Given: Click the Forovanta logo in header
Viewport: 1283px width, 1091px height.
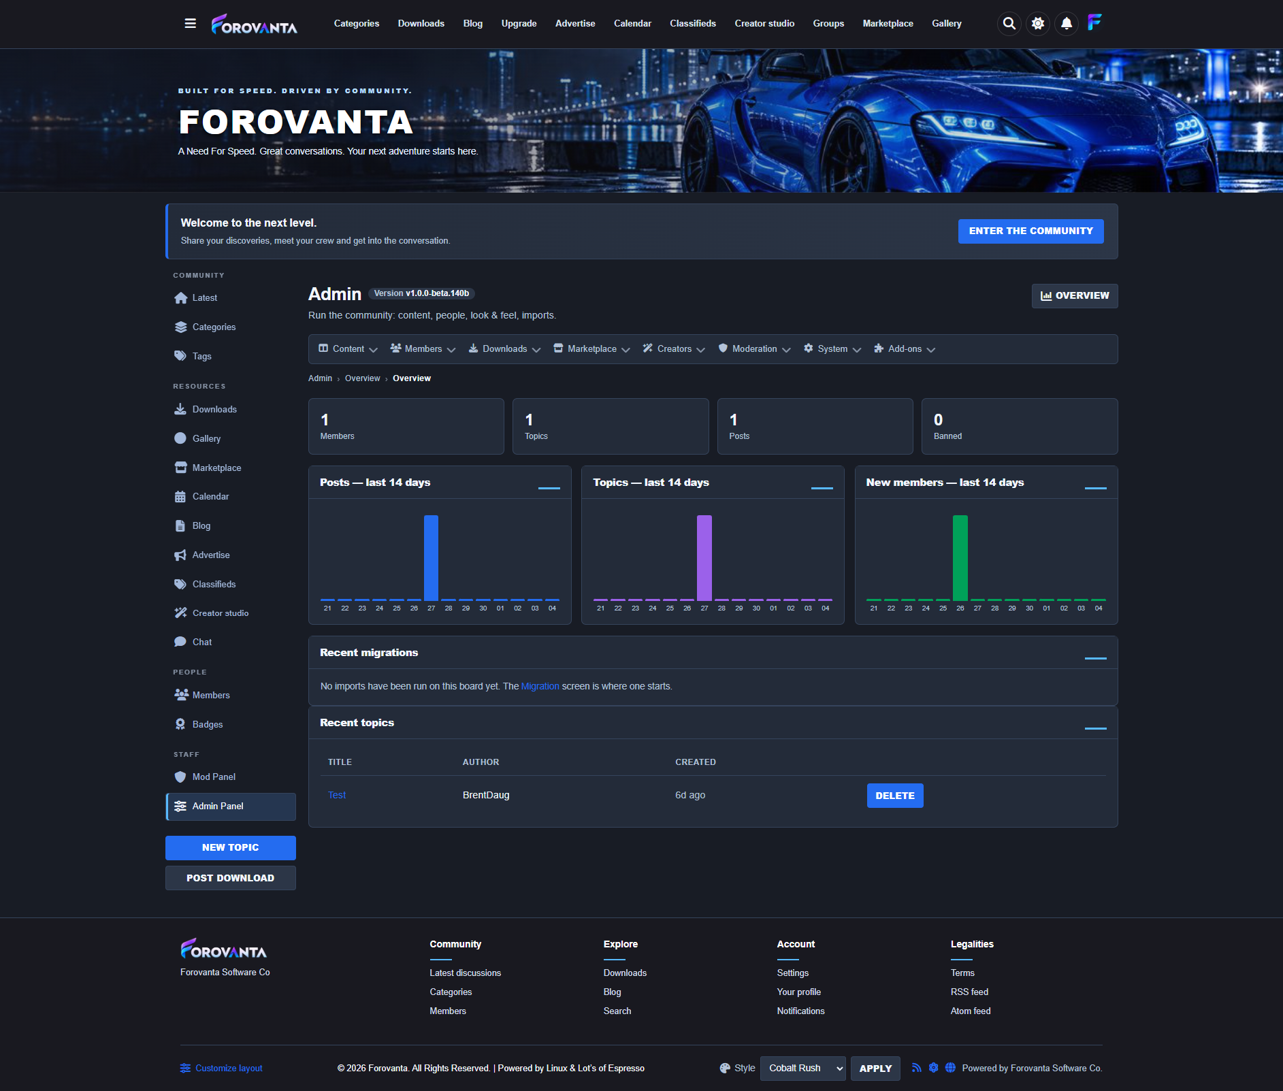Looking at the screenshot, I should tap(254, 24).
